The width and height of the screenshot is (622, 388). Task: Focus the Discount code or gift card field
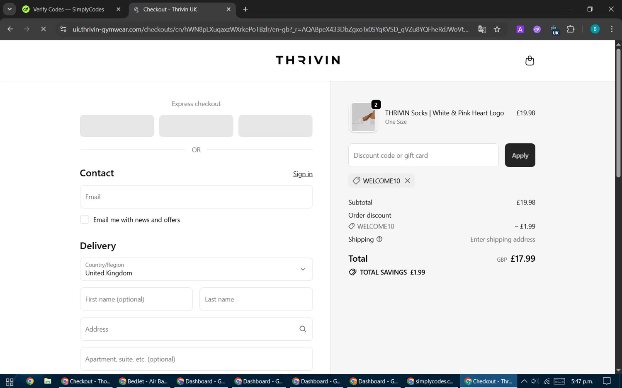click(423, 155)
